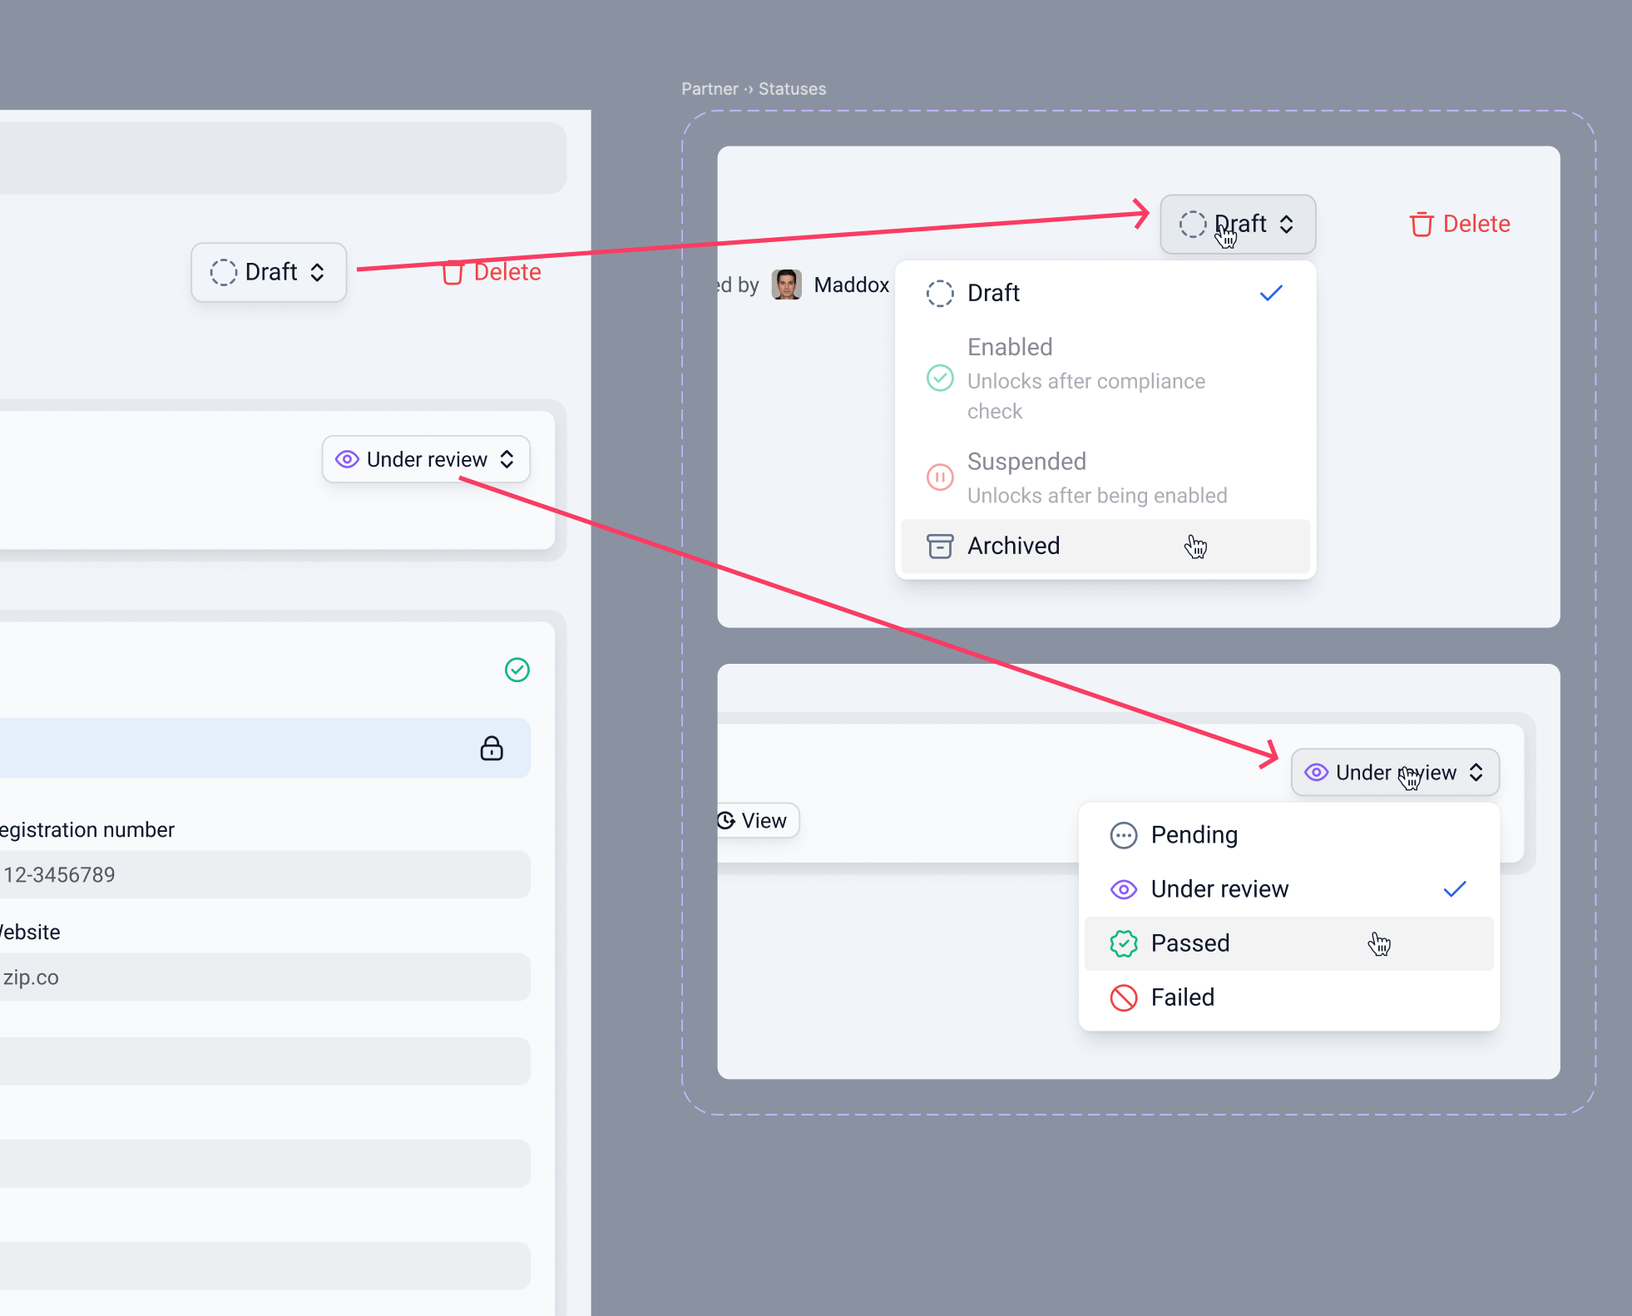Click the red trash icon beside right Delete
The image size is (1632, 1316).
(1422, 225)
